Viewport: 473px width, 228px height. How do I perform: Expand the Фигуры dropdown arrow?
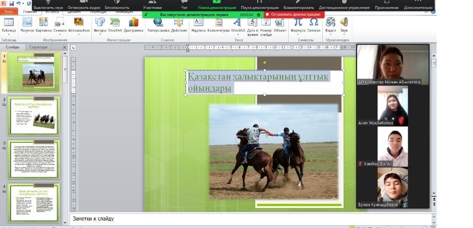pyautogui.click(x=100, y=34)
